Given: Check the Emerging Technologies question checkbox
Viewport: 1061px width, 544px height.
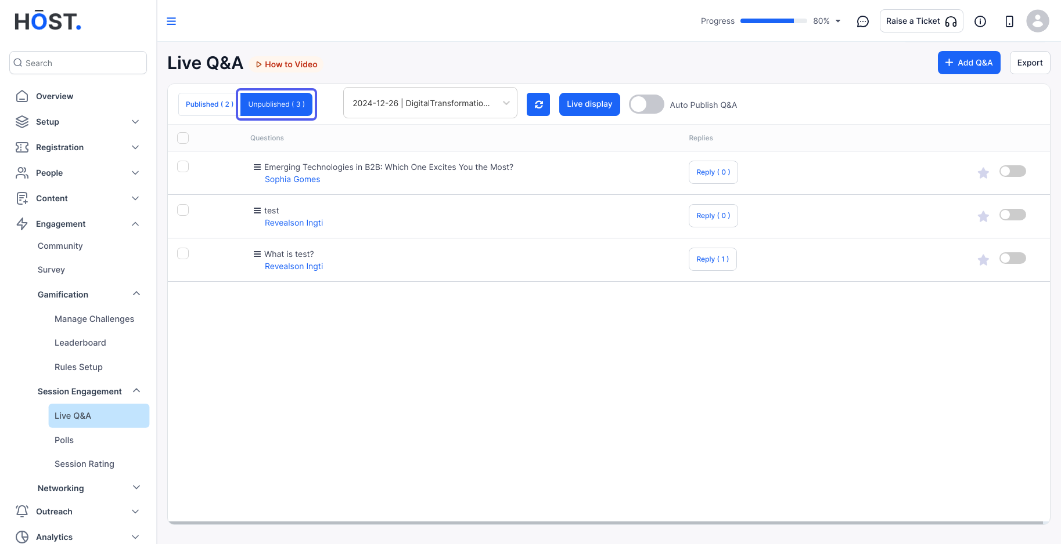Looking at the screenshot, I should coord(183,166).
